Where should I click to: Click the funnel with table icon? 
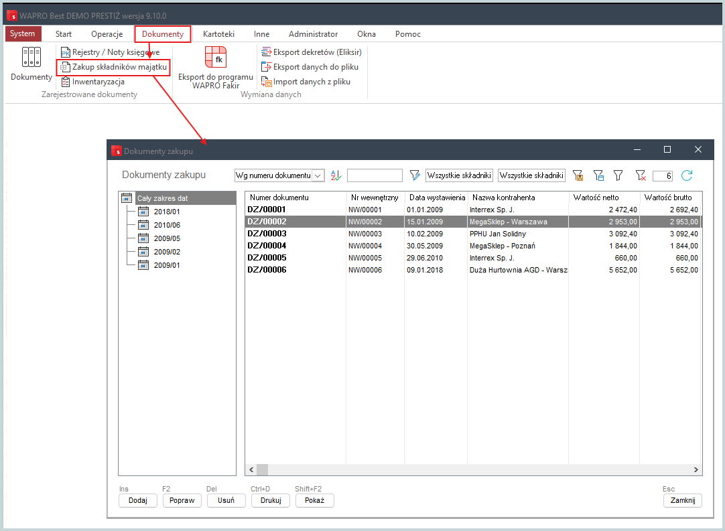[598, 175]
